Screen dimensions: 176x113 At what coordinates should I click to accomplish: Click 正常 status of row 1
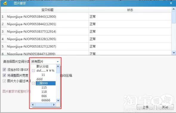click(x=92, y=17)
